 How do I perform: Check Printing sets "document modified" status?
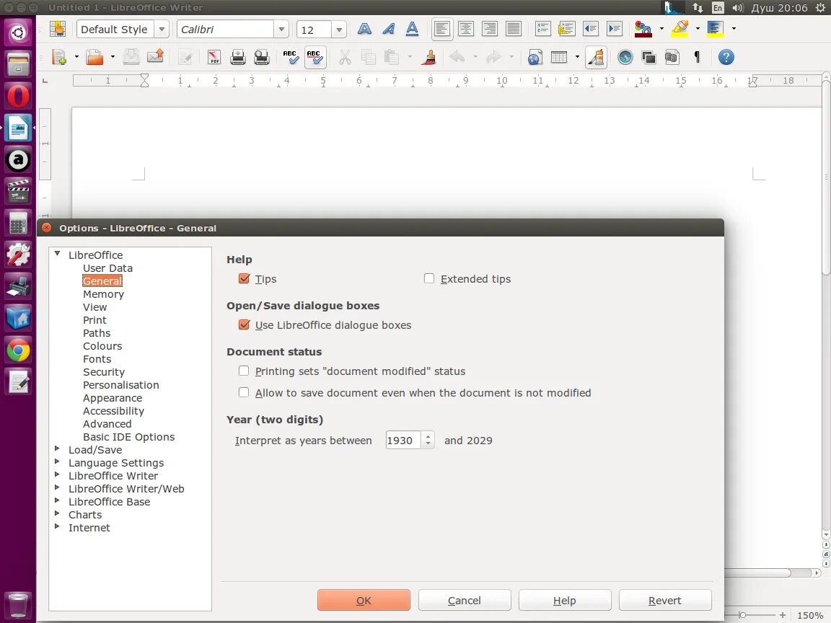click(x=244, y=371)
